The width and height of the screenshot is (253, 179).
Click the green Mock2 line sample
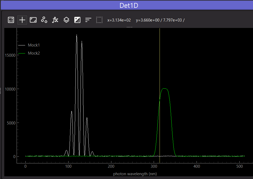(22, 53)
